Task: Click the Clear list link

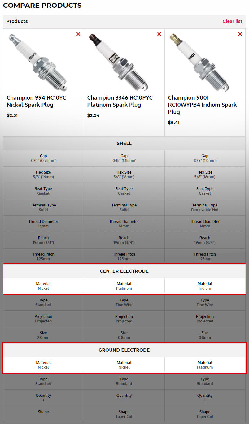Action: point(232,21)
